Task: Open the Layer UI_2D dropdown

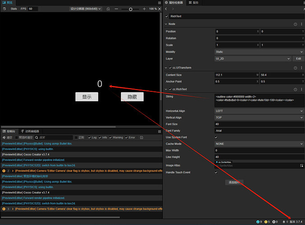Action: tap(253, 59)
